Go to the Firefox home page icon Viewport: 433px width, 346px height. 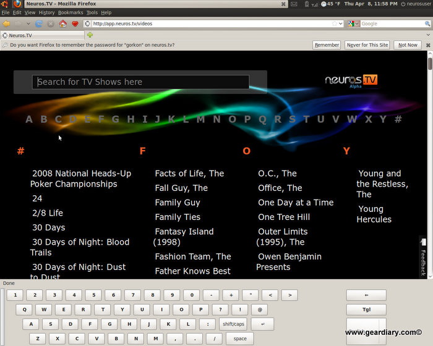(62, 23)
